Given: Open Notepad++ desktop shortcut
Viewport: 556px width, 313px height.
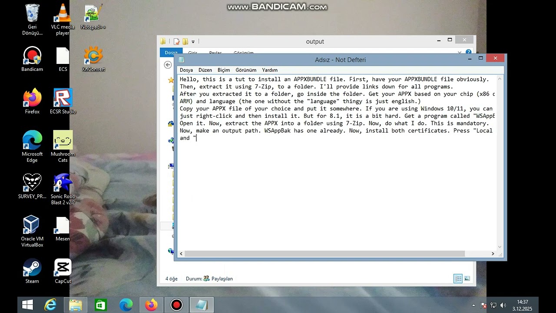Looking at the screenshot, I should pyautogui.click(x=93, y=17).
